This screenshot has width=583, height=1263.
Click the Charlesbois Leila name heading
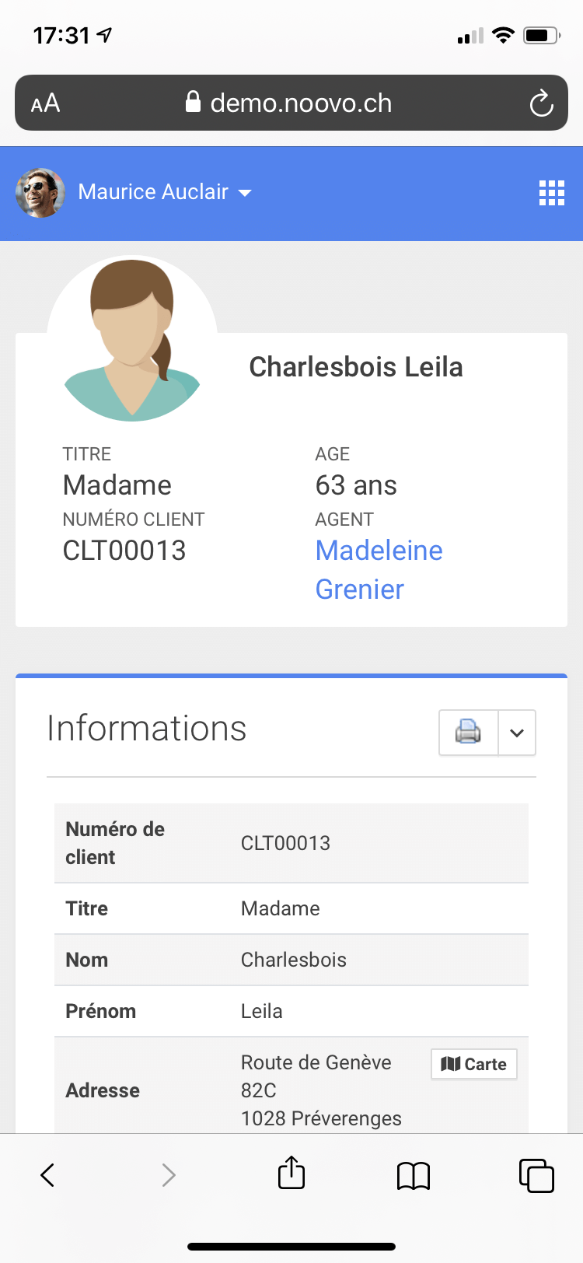[x=355, y=367]
